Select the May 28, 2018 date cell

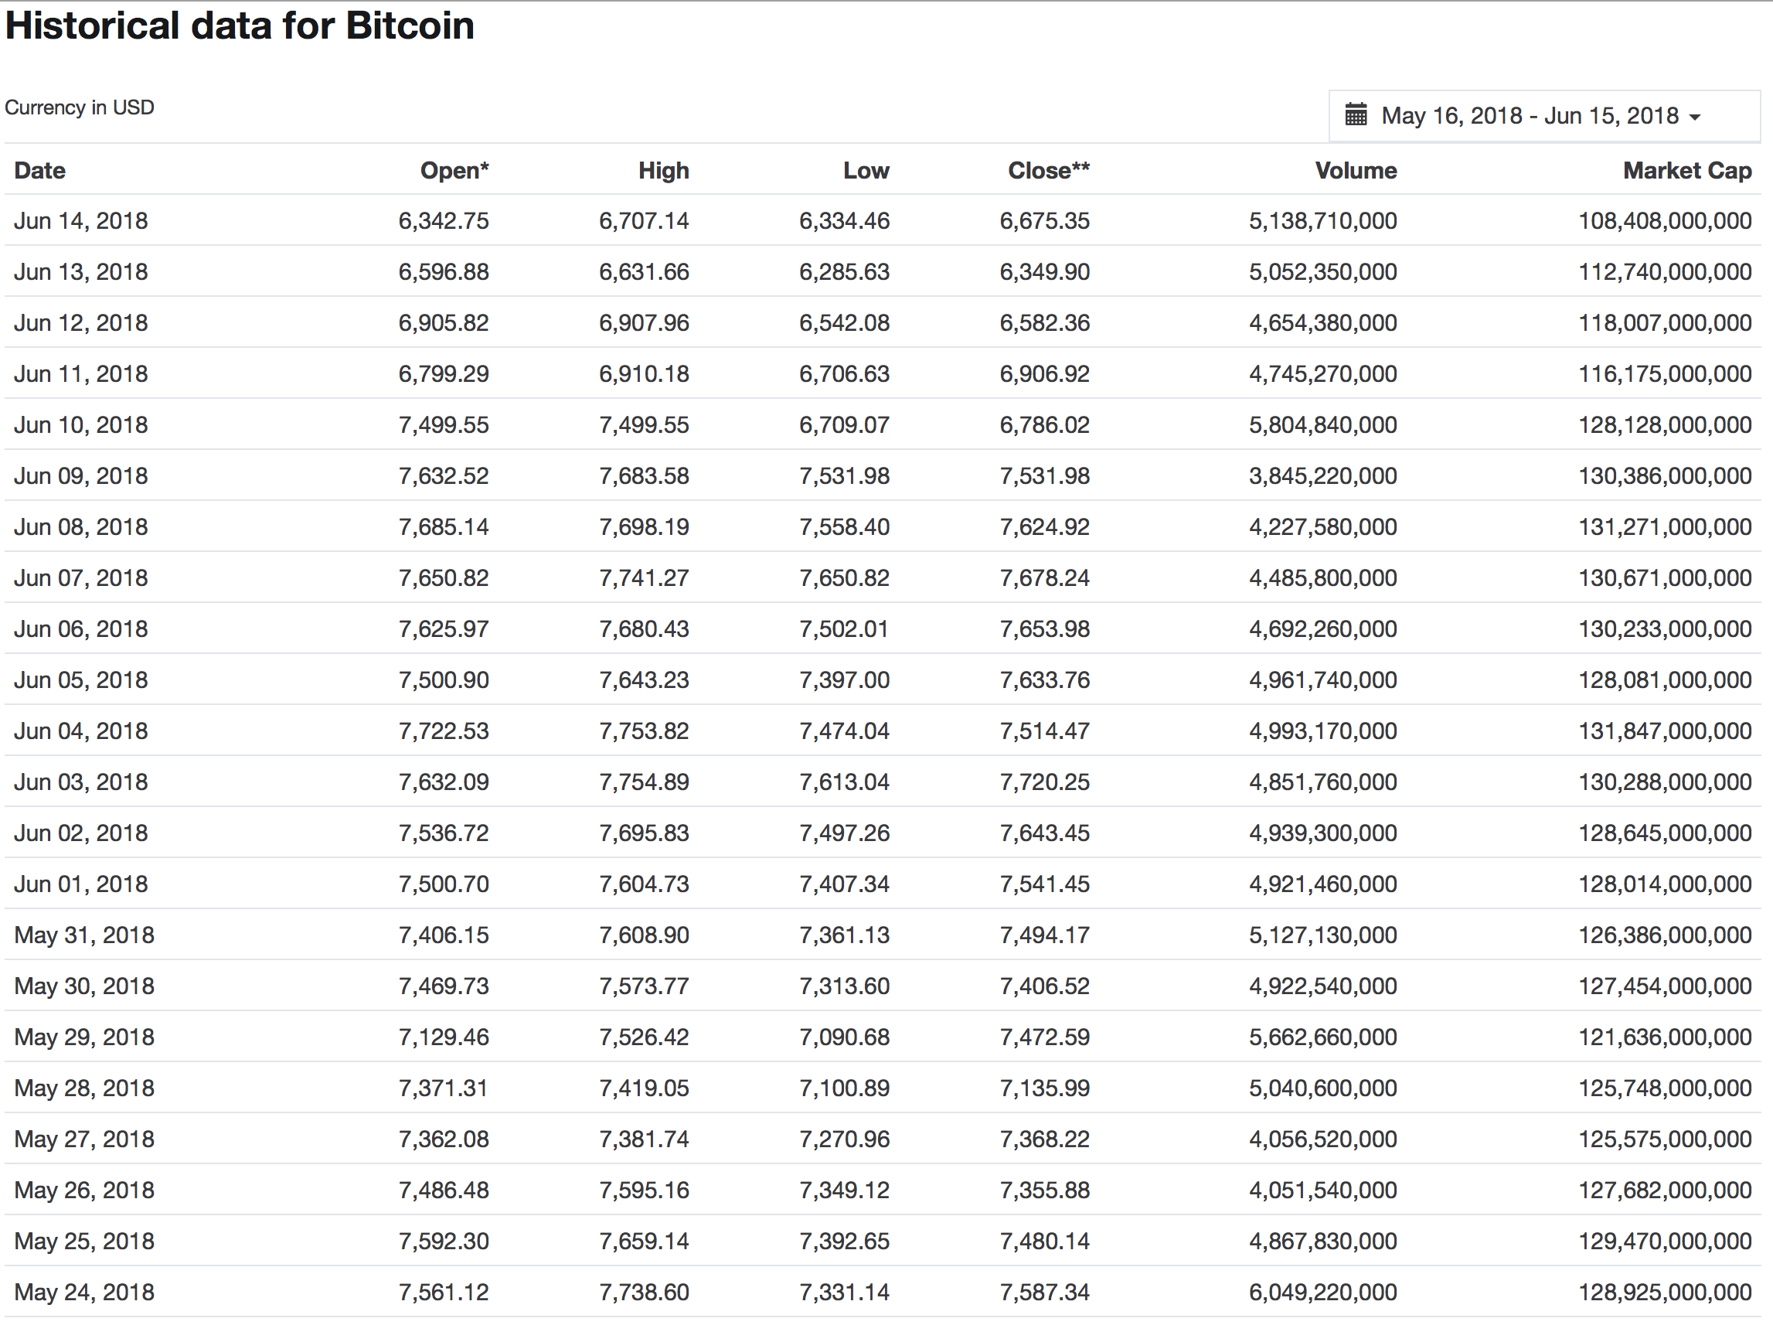pyautogui.click(x=84, y=1088)
